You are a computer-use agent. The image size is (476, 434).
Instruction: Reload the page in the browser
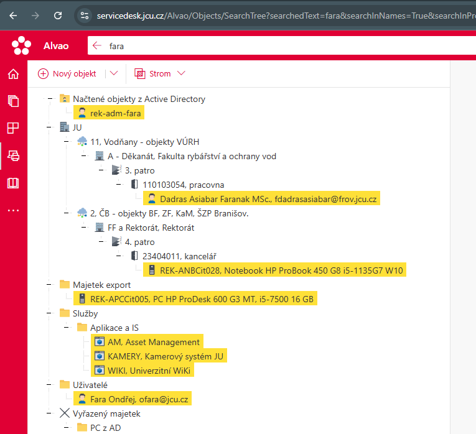click(x=58, y=15)
